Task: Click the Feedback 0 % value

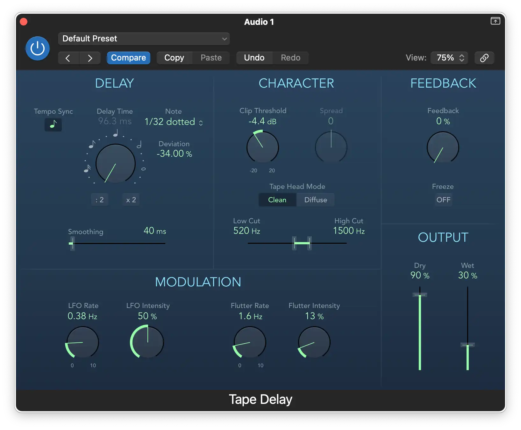Action: tap(443, 121)
